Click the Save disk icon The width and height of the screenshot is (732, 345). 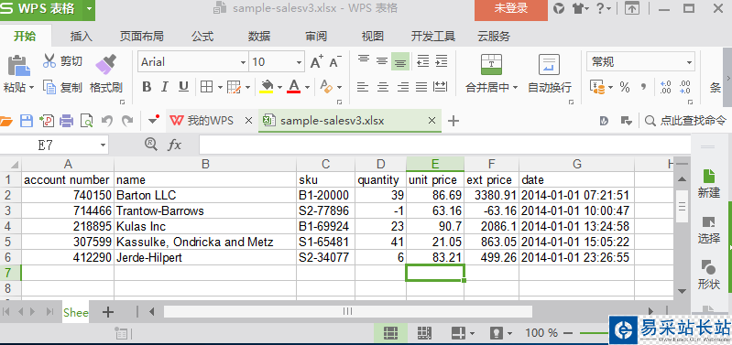(x=27, y=121)
